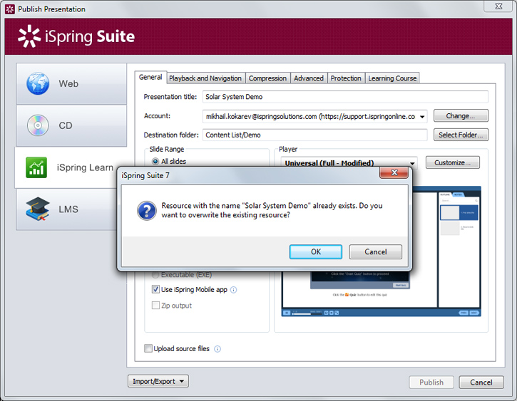Click the Publish button
Viewport: 517px width, 401px height.
pyautogui.click(x=431, y=382)
